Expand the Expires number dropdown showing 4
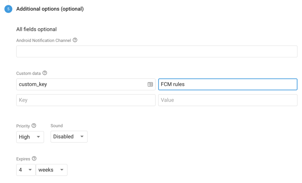This screenshot has width=302, height=183. coord(26,170)
